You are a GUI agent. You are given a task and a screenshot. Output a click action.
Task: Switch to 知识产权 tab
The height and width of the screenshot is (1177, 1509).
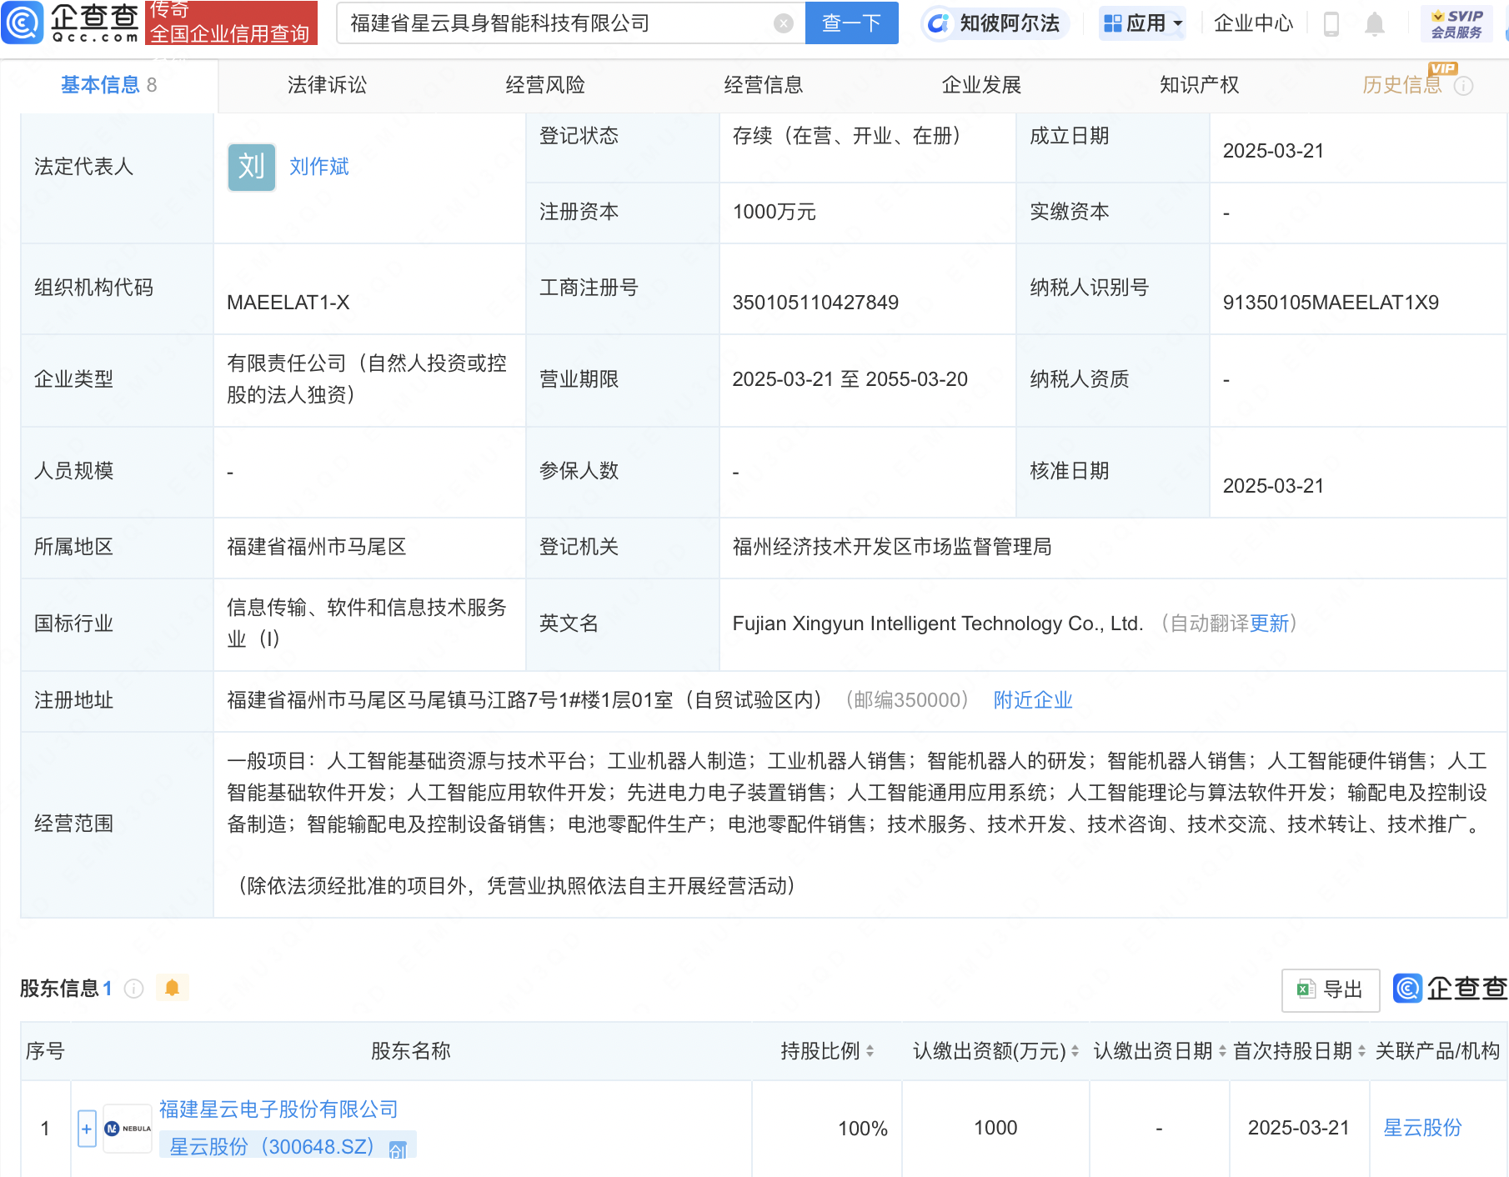1199,85
